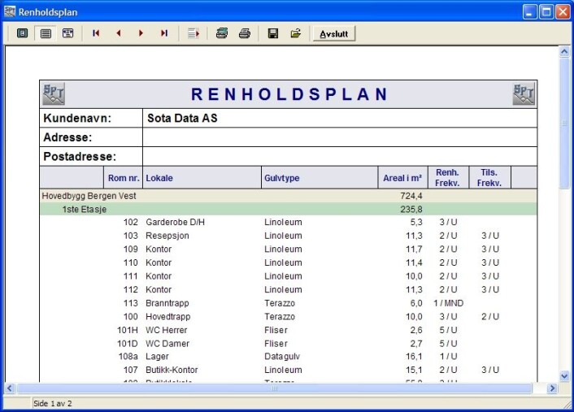
Task: Click the 'Adresse:' label
Action: 67,137
